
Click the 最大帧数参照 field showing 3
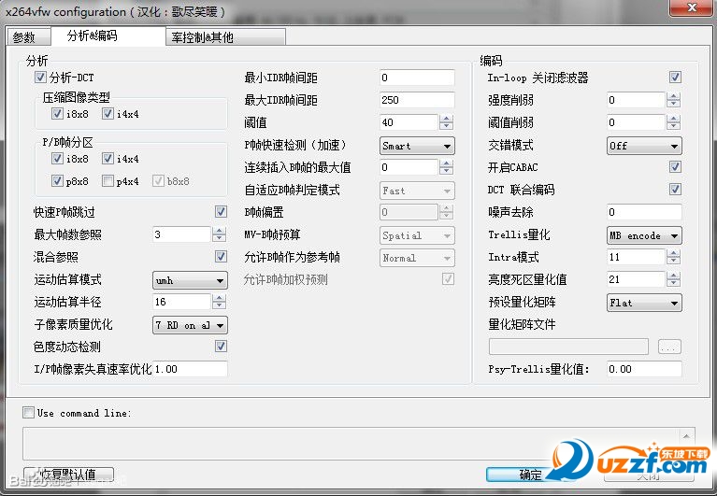point(182,234)
